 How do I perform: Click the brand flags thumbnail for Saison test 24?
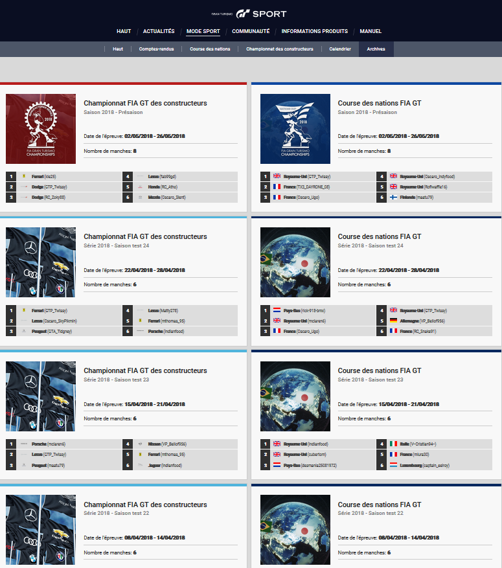(x=41, y=262)
